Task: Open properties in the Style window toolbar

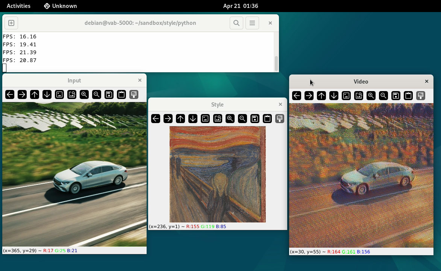Action: pos(280,119)
